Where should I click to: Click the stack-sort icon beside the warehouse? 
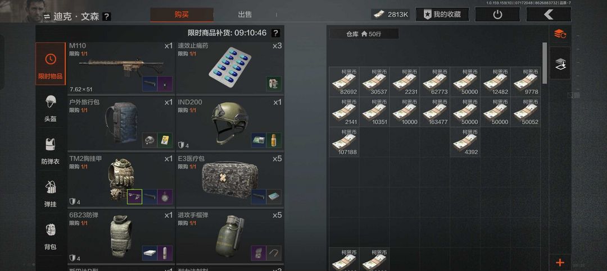tap(560, 34)
